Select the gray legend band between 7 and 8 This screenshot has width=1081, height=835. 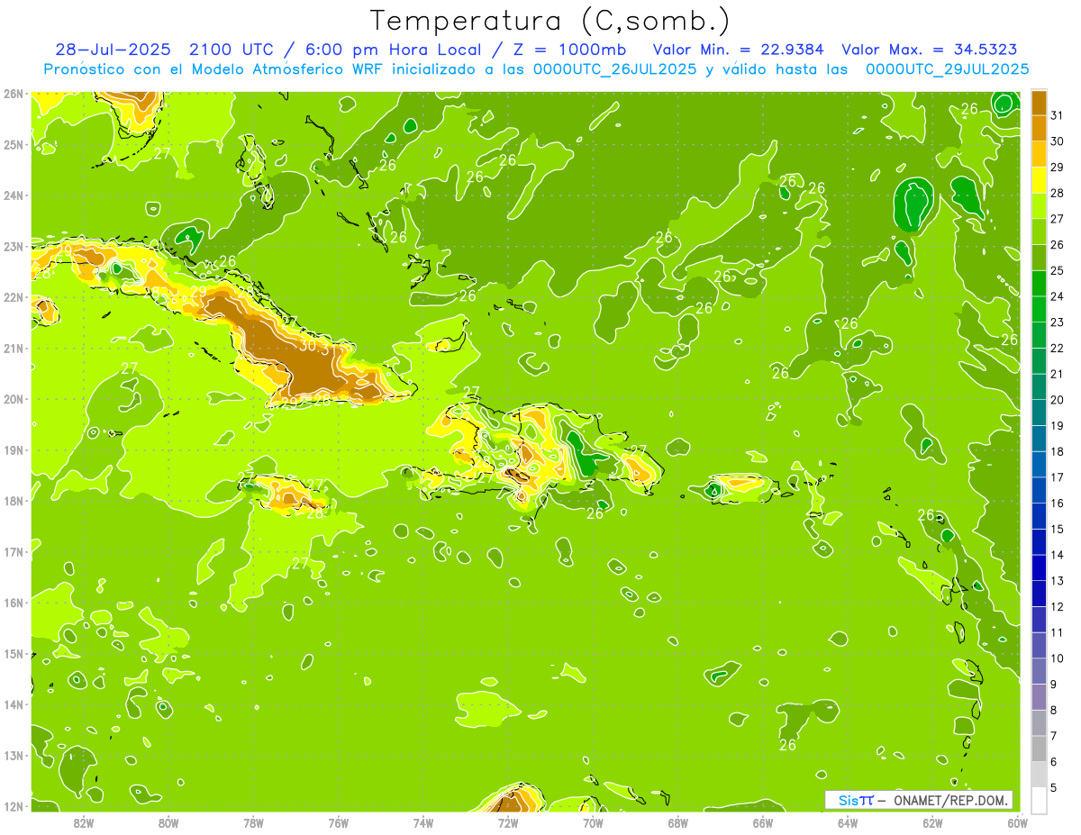pos(1039,722)
